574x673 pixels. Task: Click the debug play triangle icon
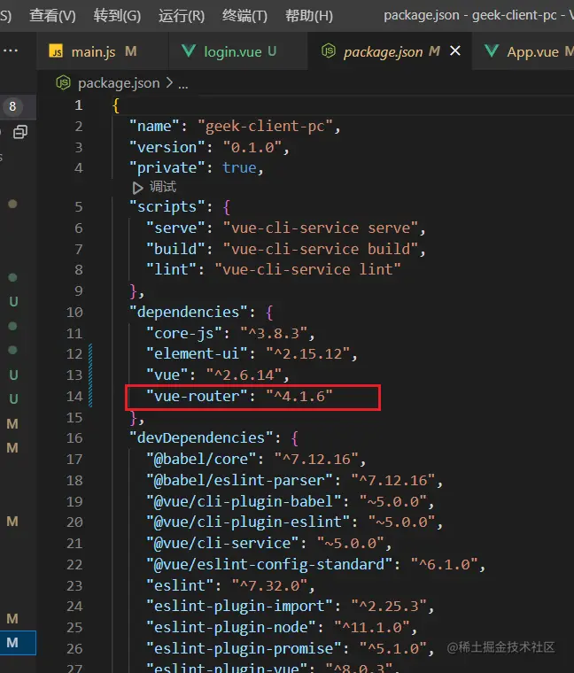pyautogui.click(x=137, y=188)
